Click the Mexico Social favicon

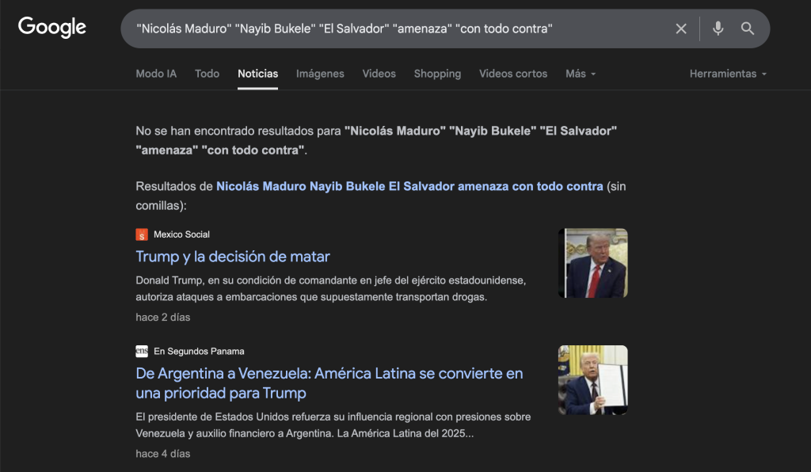point(142,234)
